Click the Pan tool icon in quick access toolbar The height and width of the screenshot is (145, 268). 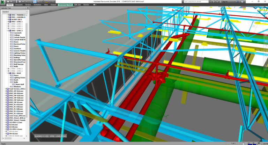coord(43,1)
